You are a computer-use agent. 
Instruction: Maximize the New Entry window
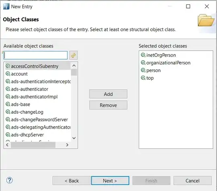coord(188,6)
